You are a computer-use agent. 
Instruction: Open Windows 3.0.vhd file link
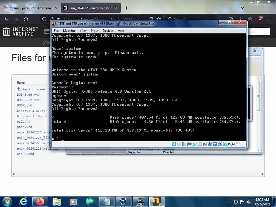(x=31, y=111)
